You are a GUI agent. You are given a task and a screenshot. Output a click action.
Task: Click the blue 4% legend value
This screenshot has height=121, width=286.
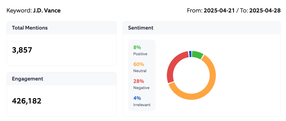coord(137,98)
